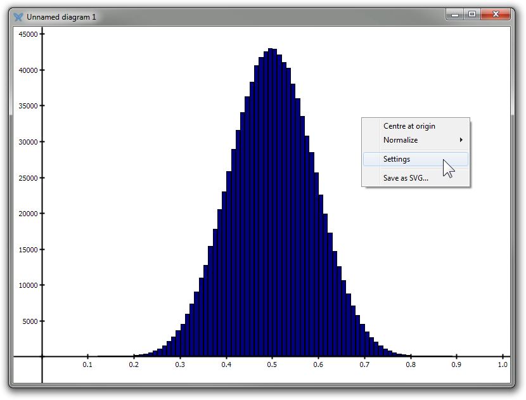526x400 pixels.
Task: Open Settings from the context menu
Action: [397, 159]
